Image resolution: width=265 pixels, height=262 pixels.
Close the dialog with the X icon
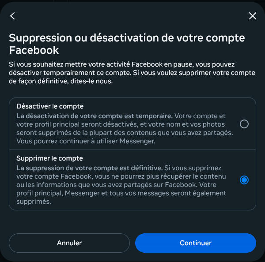253,16
